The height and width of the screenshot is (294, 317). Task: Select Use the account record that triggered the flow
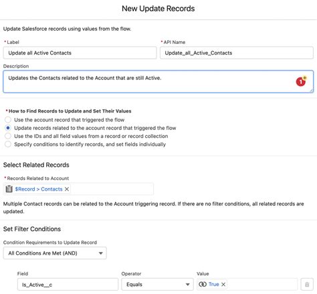coord(8,120)
